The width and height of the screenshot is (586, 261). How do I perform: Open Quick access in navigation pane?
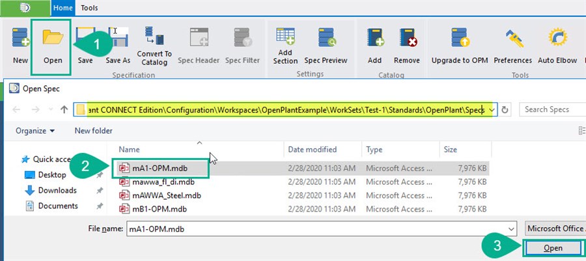pyautogui.click(x=46, y=159)
